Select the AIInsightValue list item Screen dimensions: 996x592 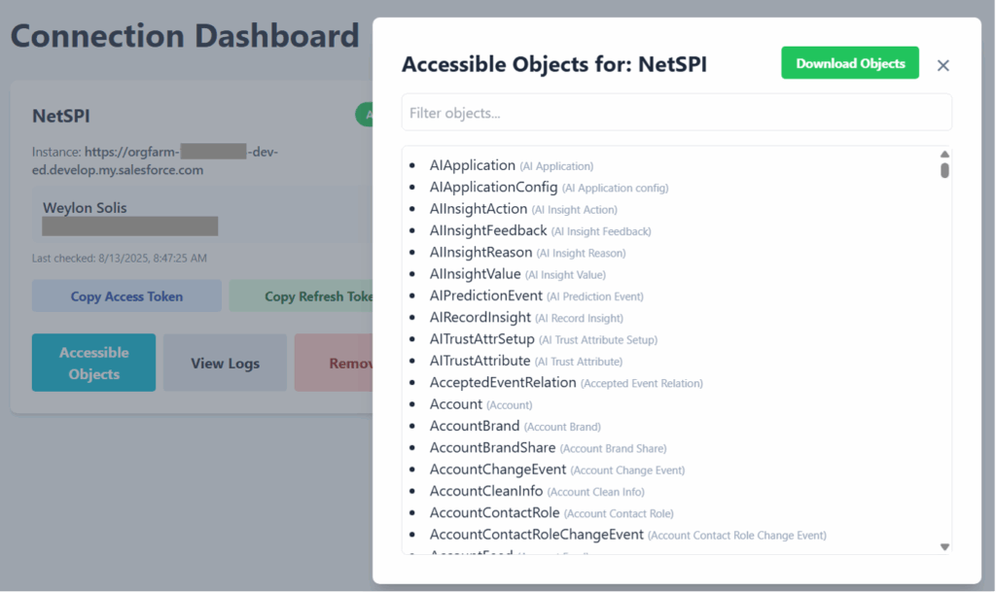pyautogui.click(x=517, y=274)
